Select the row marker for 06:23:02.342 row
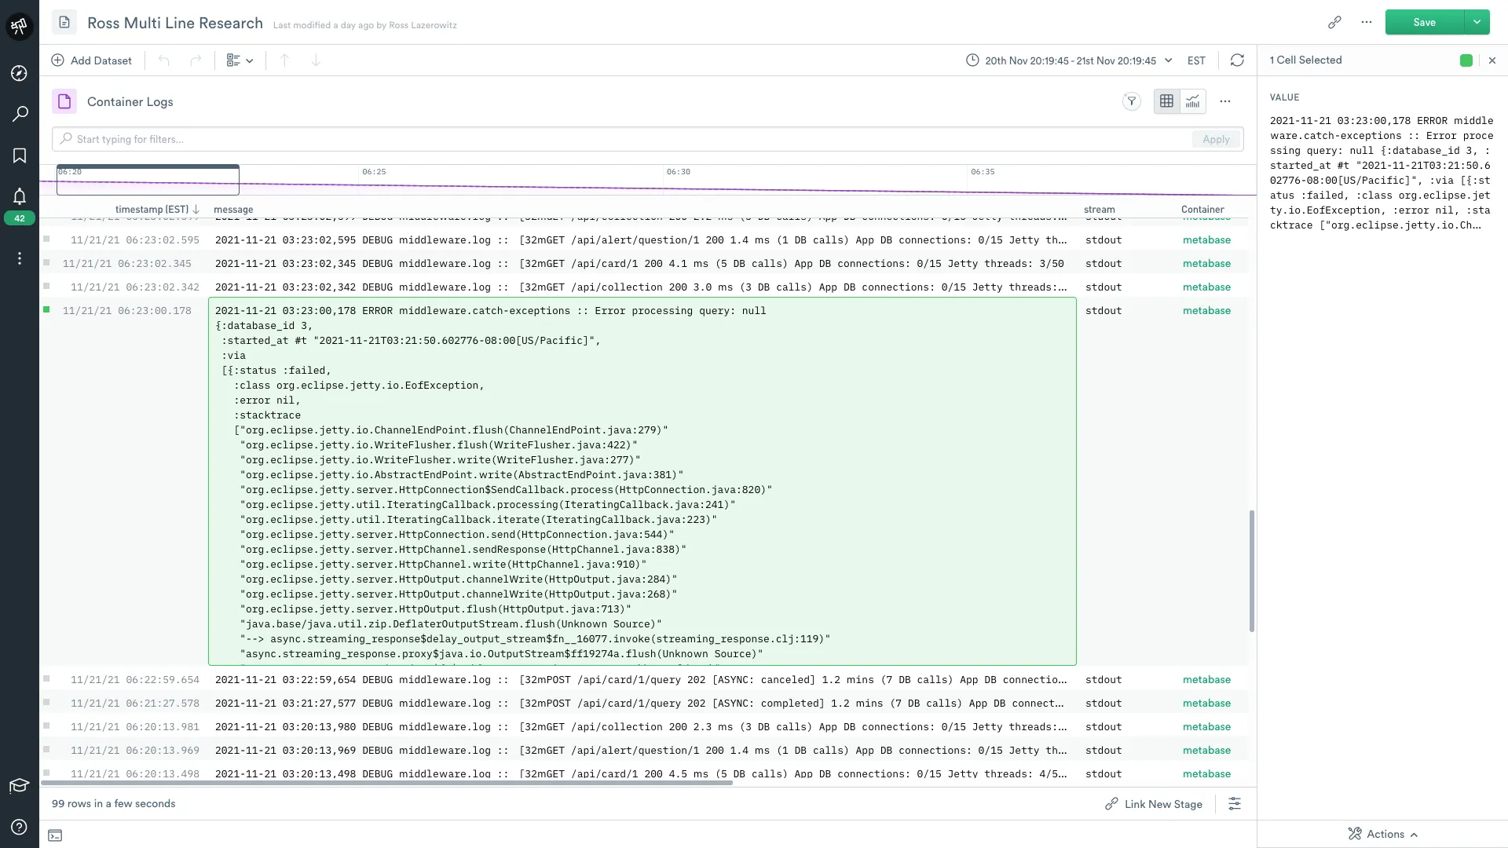The height and width of the screenshot is (848, 1508). (46, 286)
